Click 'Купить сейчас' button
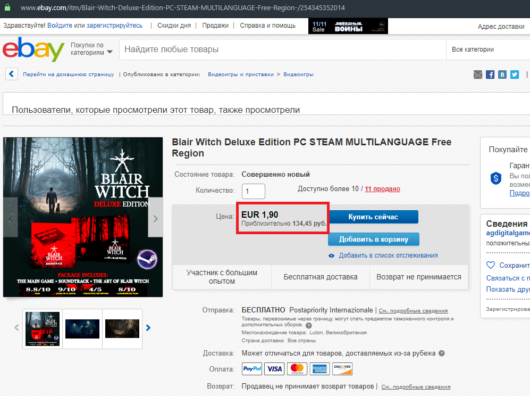The width and height of the screenshot is (530, 396). tap(373, 217)
